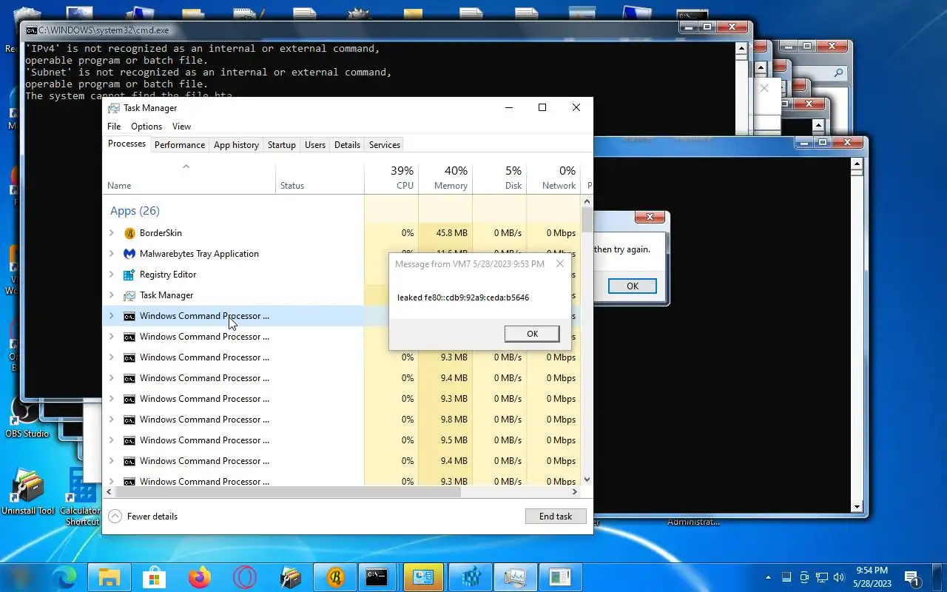Image resolution: width=947 pixels, height=592 pixels.
Task: Close the Message from VM7 dialog
Action: click(560, 263)
